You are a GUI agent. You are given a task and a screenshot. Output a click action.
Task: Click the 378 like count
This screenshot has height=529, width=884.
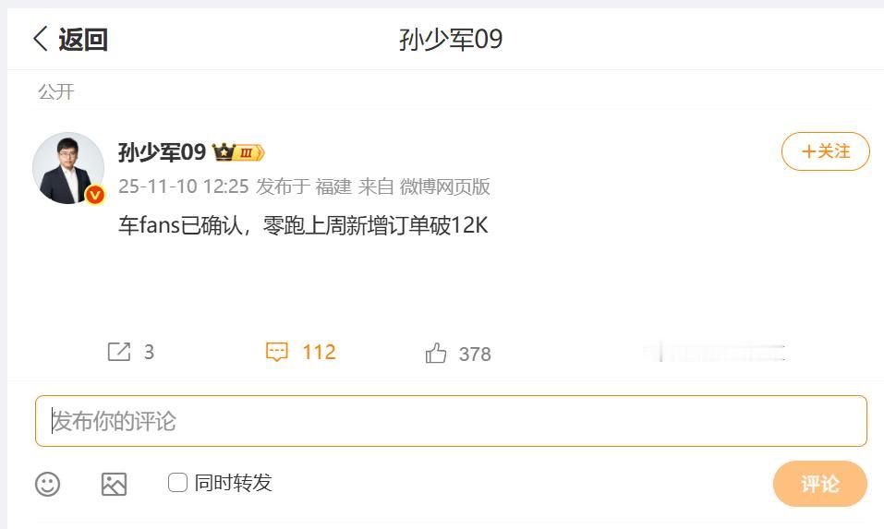[x=475, y=355]
